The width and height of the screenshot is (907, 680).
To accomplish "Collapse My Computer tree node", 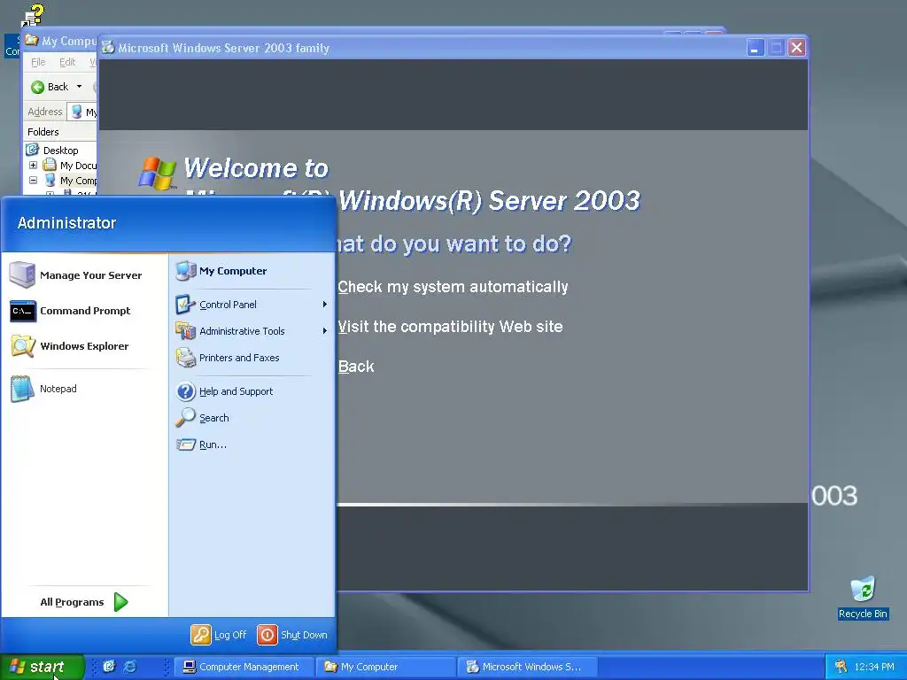I will click(33, 181).
